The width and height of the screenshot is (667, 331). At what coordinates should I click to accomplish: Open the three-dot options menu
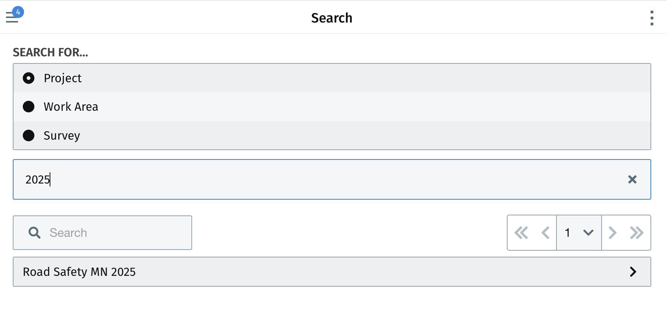tap(652, 18)
